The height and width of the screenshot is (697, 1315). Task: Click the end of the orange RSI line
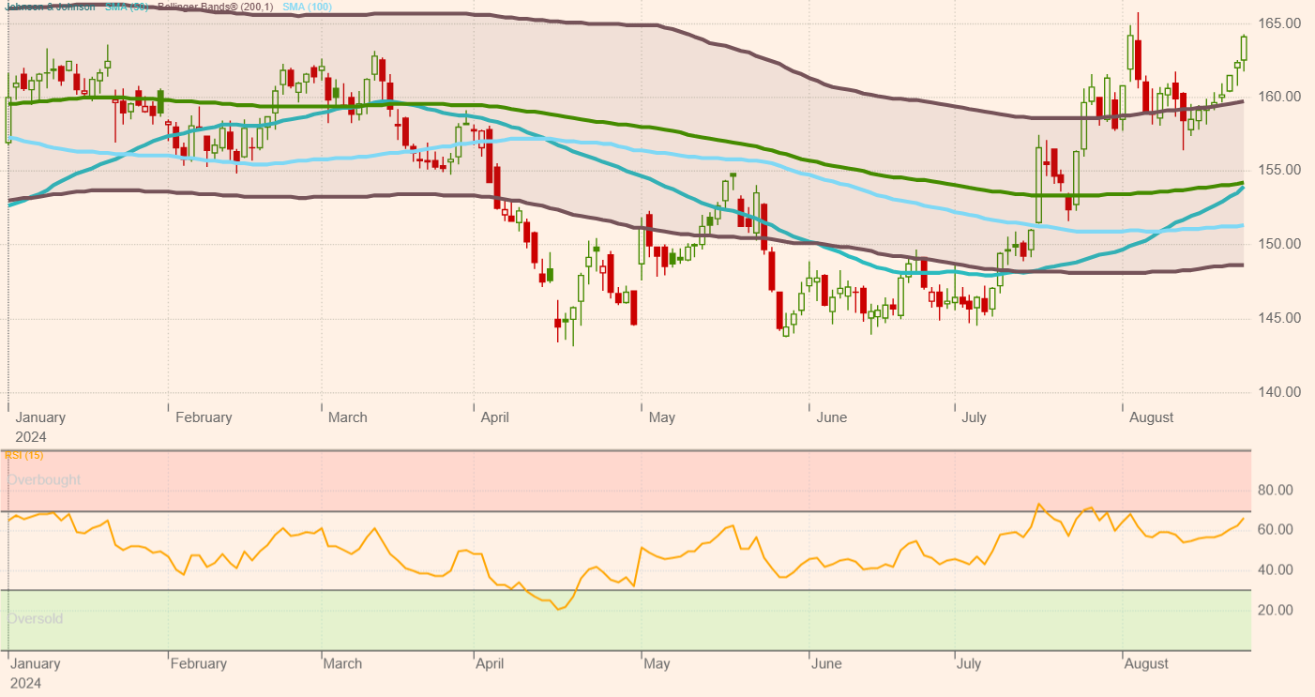[1244, 519]
